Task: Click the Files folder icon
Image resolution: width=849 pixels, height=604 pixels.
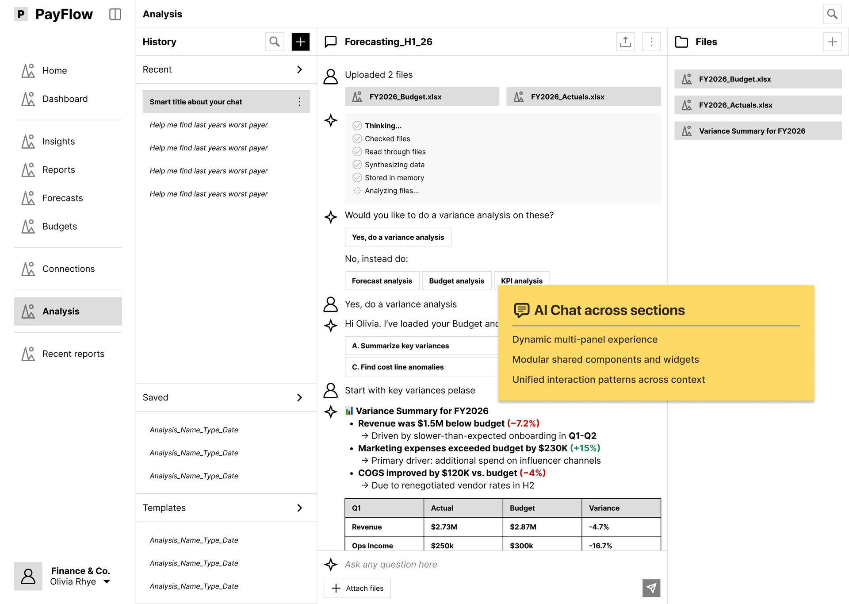Action: tap(681, 42)
